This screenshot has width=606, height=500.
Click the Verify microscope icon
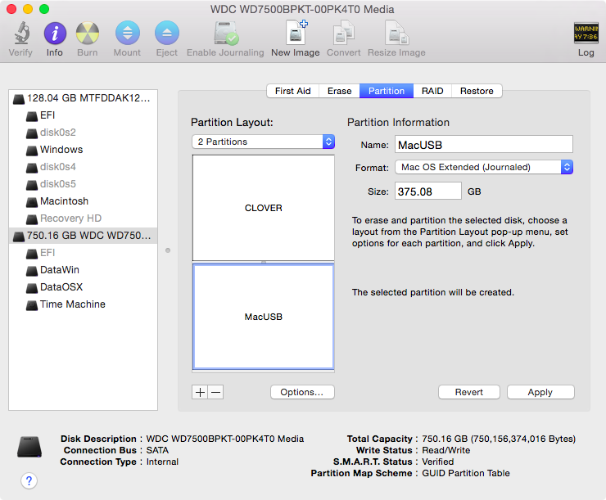click(20, 34)
